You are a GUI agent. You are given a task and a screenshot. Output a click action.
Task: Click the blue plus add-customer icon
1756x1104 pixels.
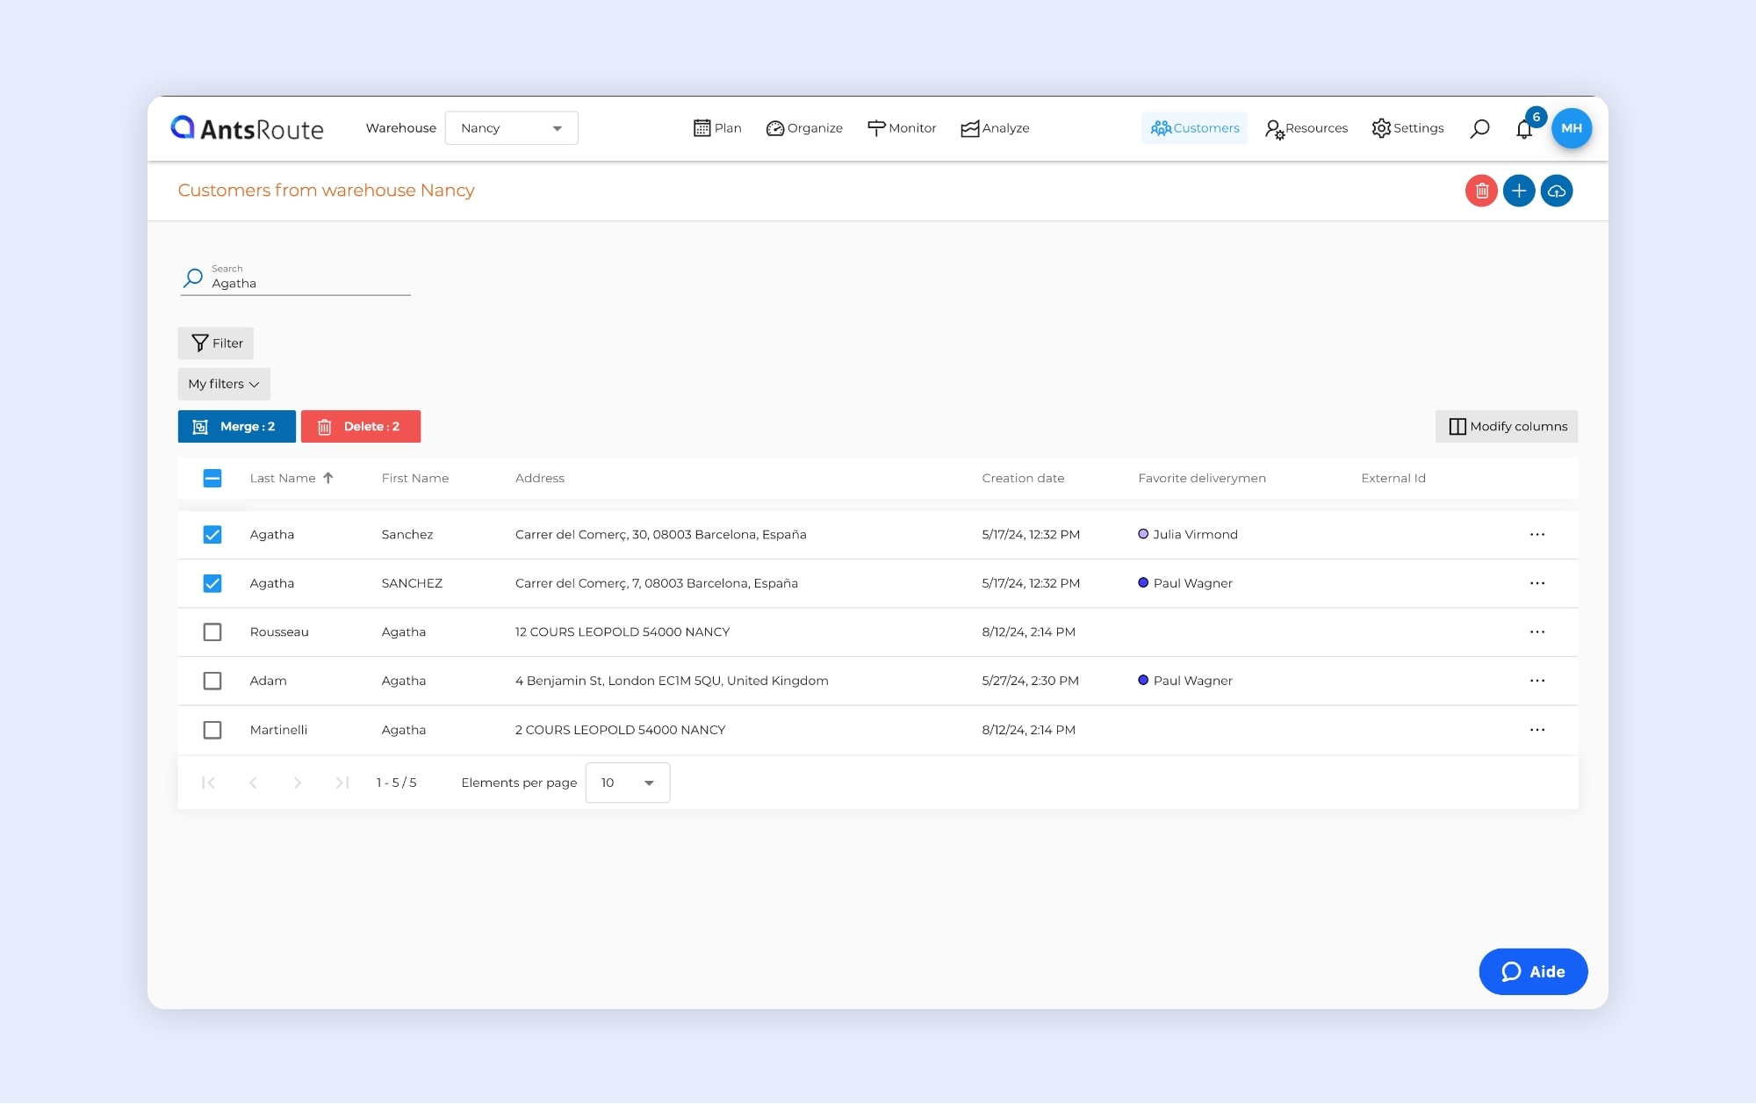1519,191
